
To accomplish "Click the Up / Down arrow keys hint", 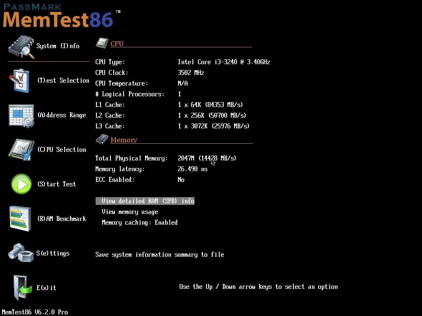I will (x=258, y=287).
